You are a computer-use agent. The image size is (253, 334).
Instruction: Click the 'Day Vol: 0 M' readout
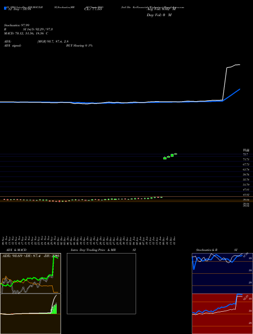pyautogui.click(x=159, y=15)
